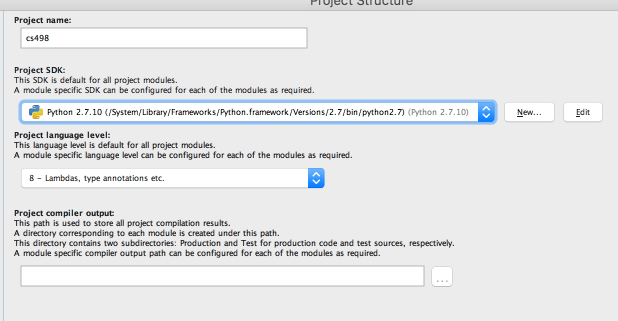Click the Python logo in the SDK selector
618x321 pixels.
pyautogui.click(x=36, y=112)
